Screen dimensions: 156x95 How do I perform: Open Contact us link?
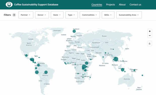(x=135, y=5)
